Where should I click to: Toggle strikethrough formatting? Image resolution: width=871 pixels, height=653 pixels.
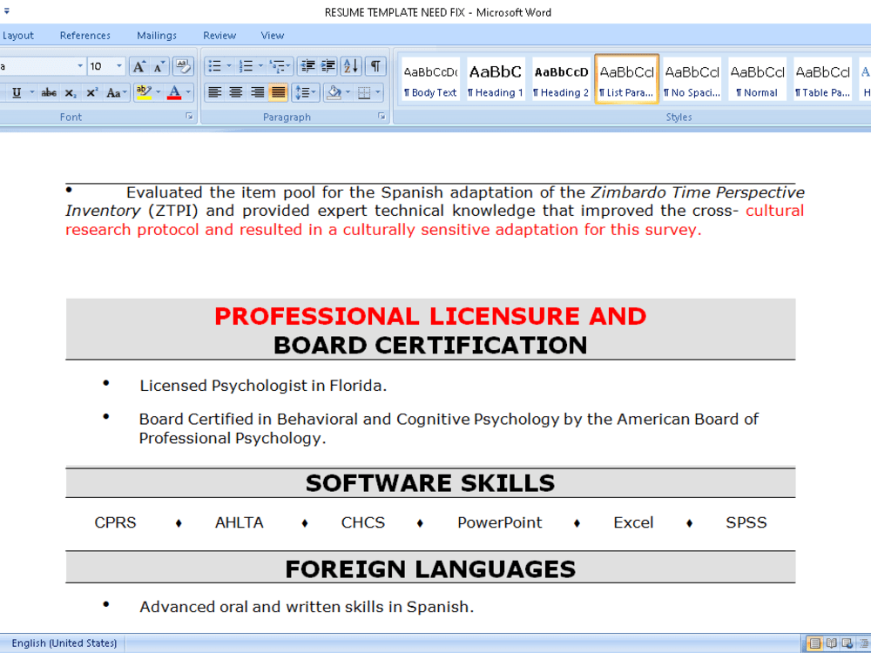[x=49, y=93]
